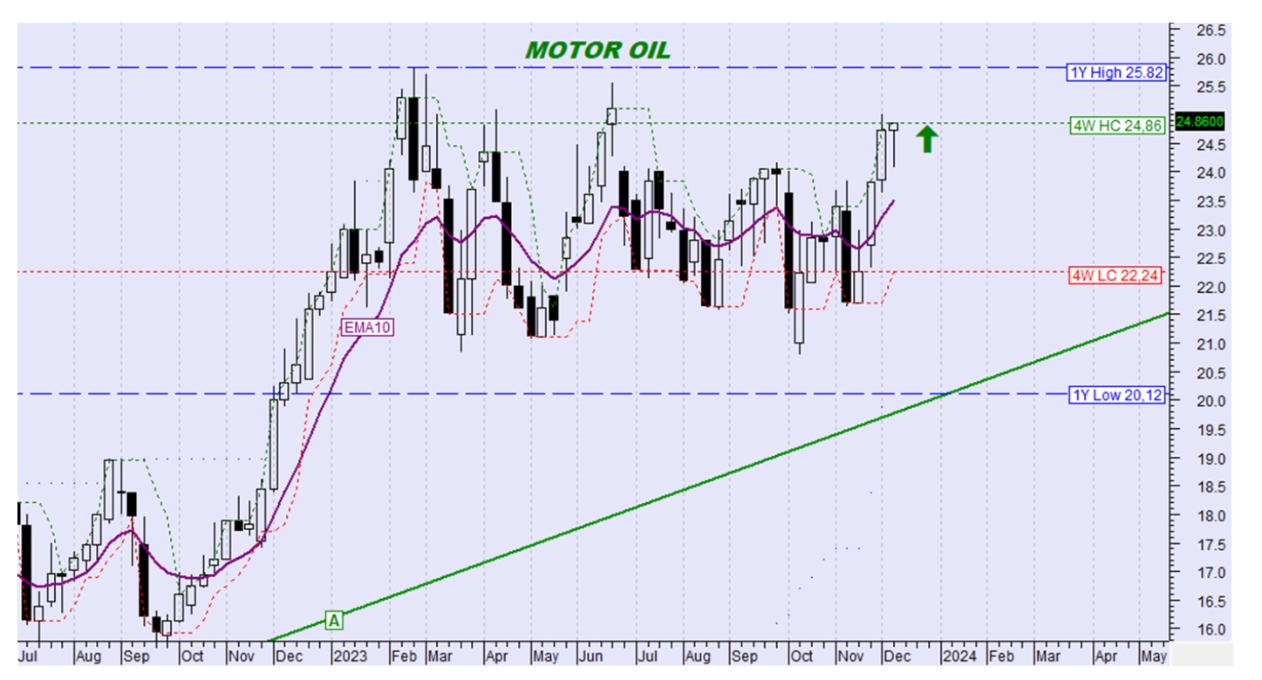Select the 1Y High 25.82 label

click(x=1115, y=73)
